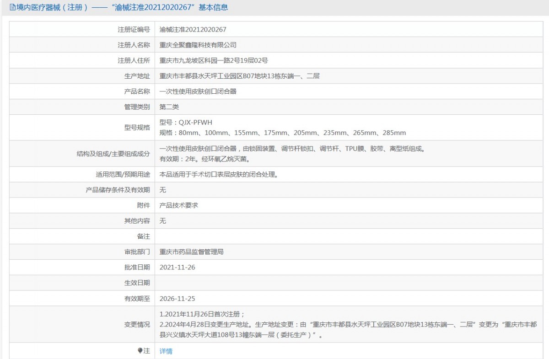The height and width of the screenshot is (359, 549).
Task: Click the 生产地址 label
Action: pos(137,76)
